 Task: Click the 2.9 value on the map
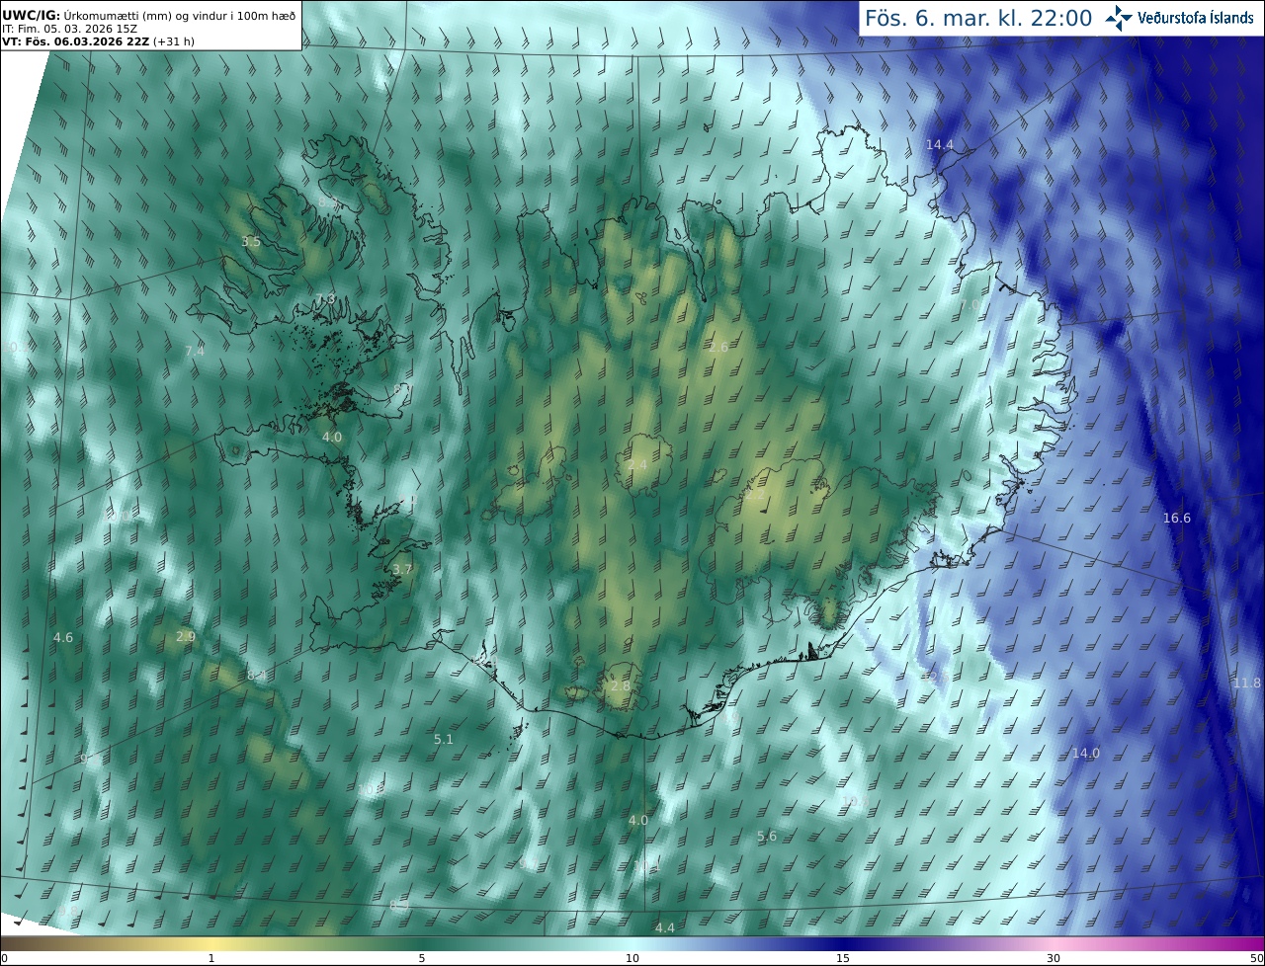tap(185, 637)
